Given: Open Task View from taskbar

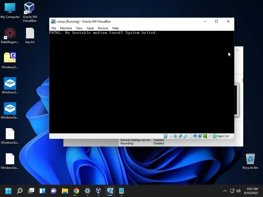Looking at the screenshot, I should 31,191.
